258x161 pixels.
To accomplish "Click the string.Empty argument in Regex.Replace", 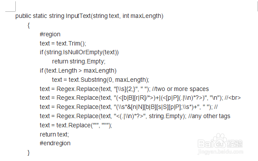I will click(x=167, y=116).
